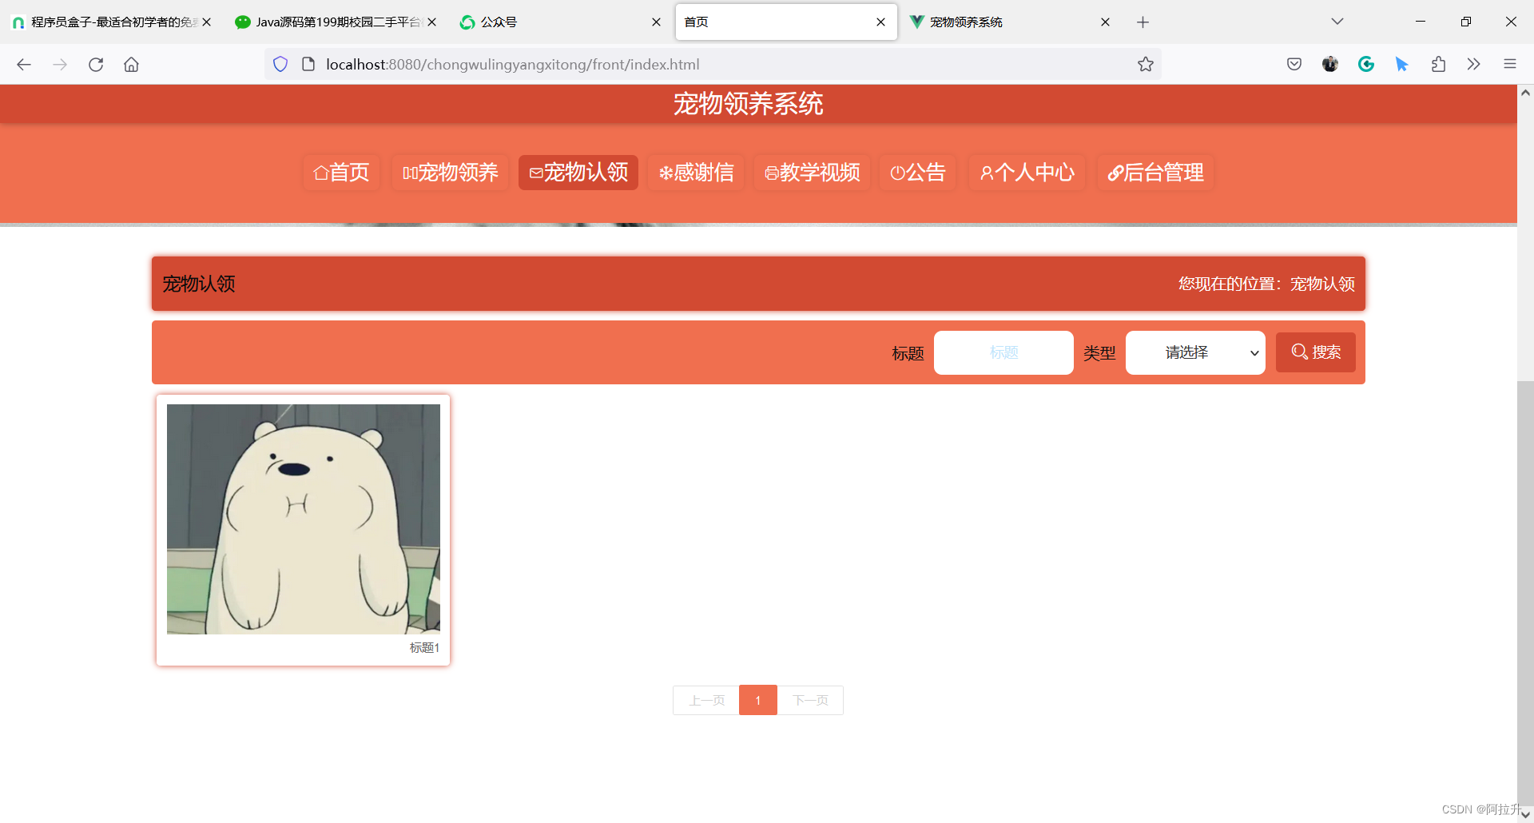Close the 首页 tab

pyautogui.click(x=880, y=22)
